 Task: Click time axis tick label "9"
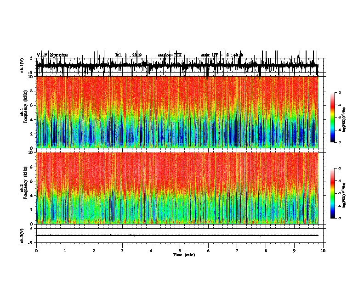click(x=294, y=251)
